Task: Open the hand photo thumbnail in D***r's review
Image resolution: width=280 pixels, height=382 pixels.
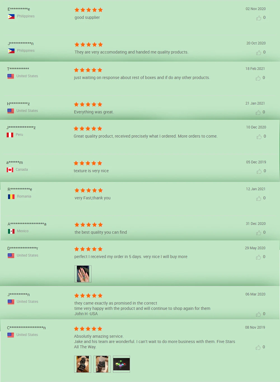Action: (x=83, y=274)
